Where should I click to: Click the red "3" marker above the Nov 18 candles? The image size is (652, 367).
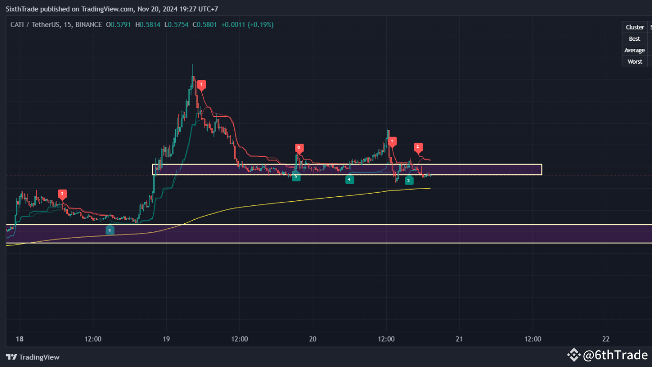(62, 194)
